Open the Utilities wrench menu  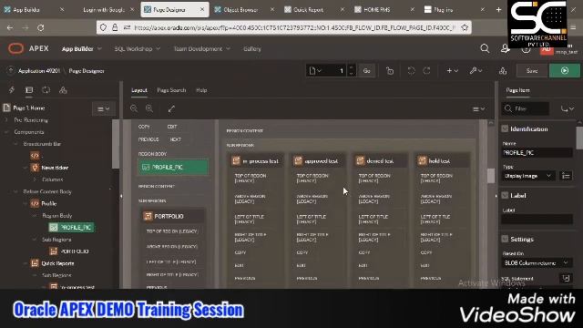click(x=476, y=71)
